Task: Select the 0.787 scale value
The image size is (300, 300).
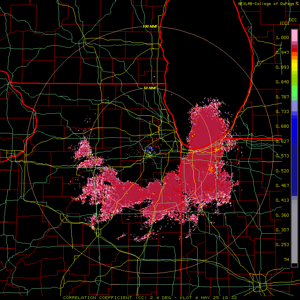Action: [282, 97]
